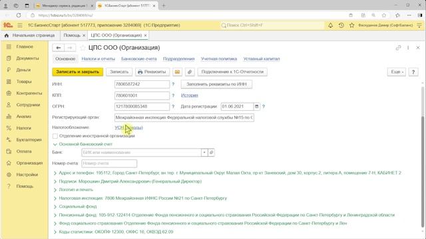Add organization to favorites star
This screenshot has width=426, height=239.
83,48
